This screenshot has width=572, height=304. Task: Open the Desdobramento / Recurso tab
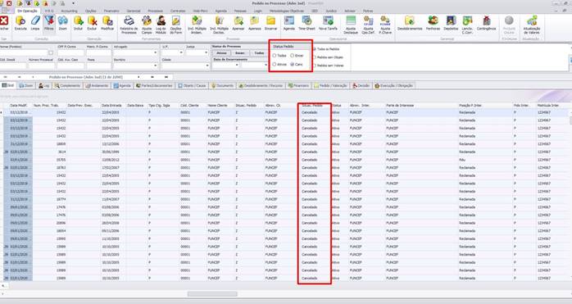pyautogui.click(x=261, y=86)
